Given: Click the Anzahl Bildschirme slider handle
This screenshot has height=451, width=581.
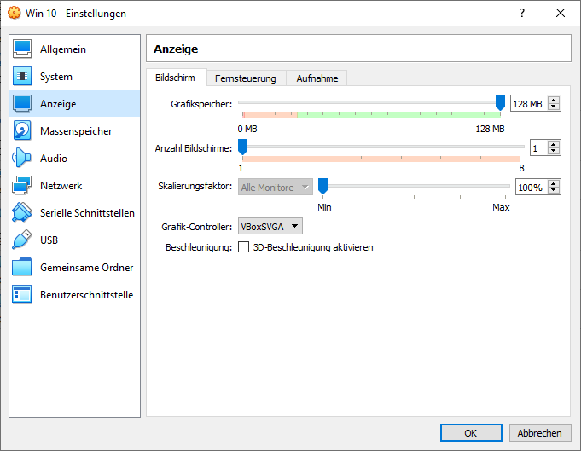Looking at the screenshot, I should click(x=242, y=147).
